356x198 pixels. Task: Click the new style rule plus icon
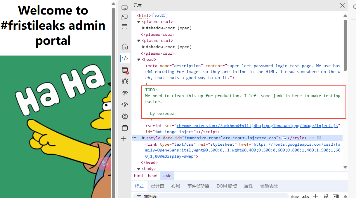pyautogui.click(x=315, y=196)
